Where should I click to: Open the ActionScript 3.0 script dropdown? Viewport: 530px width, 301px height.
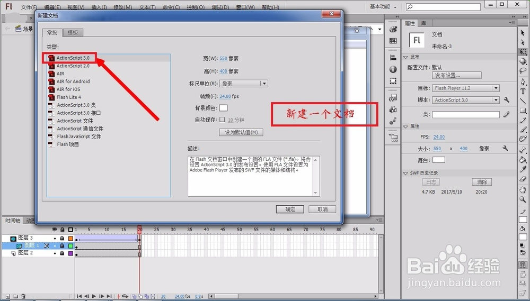pyautogui.click(x=465, y=100)
